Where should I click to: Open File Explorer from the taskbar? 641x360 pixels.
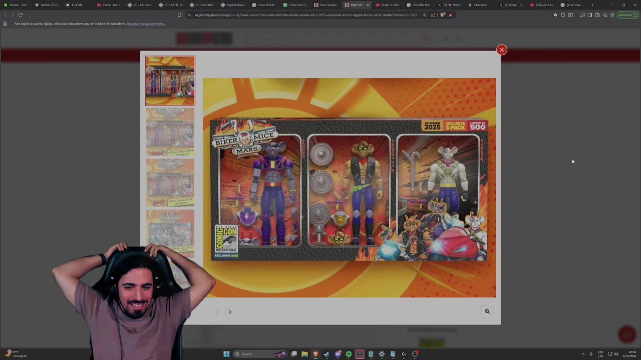point(304,354)
